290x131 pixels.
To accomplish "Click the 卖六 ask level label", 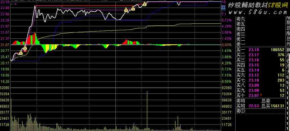I will [241, 19].
